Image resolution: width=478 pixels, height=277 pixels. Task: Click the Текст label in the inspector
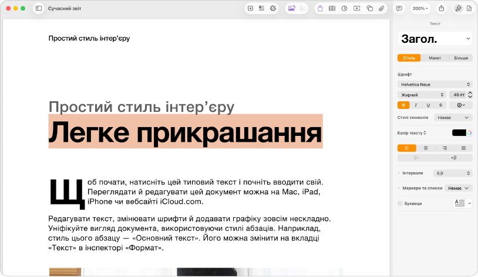click(x=435, y=23)
